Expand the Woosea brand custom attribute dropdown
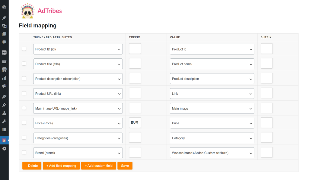309x180 pixels. point(212,153)
